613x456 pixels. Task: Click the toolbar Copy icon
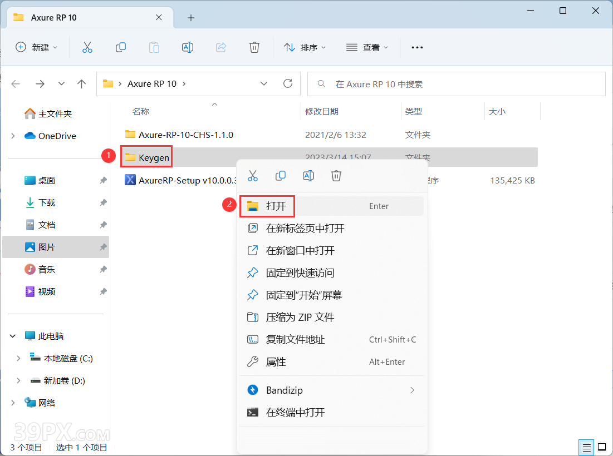pyautogui.click(x=121, y=48)
